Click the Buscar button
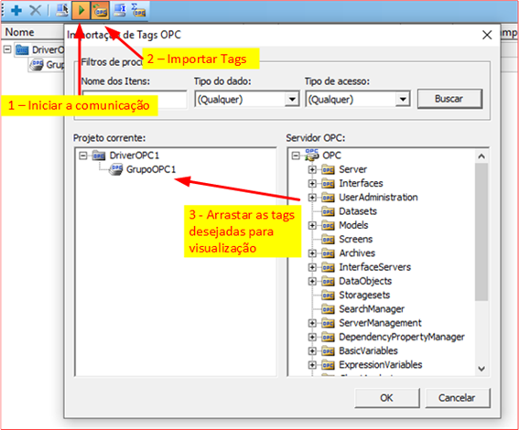519x430 pixels. [449, 99]
